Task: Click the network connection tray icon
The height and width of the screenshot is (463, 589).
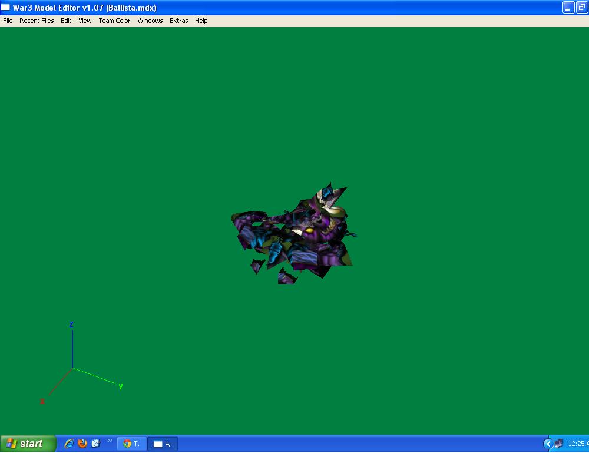Action: (559, 444)
